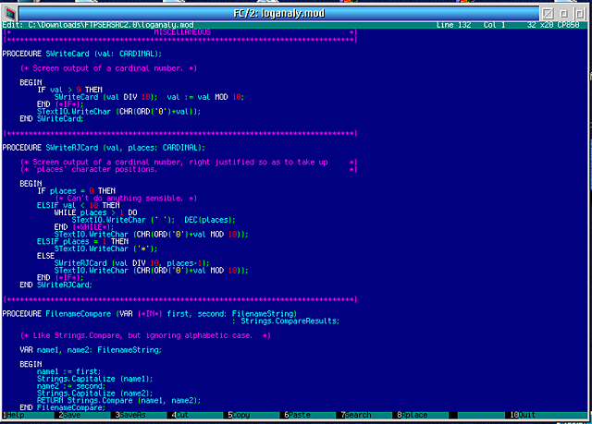Click 'SWriteRJCard (val DIV 10, places-1);' line
Viewport: 592px width, 424px height.
pyautogui.click(x=131, y=263)
